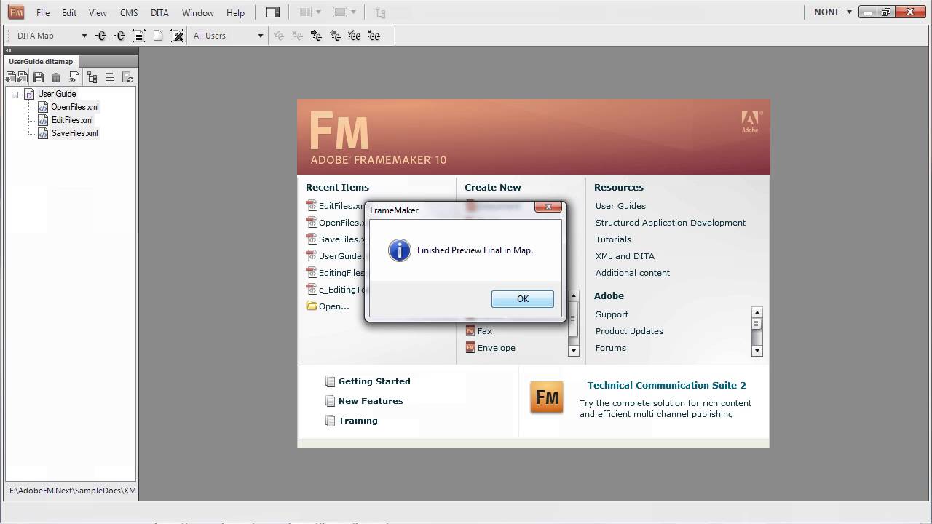The image size is (932, 524).
Task: Click the Technical Communication Suite 2 link
Action: (667, 386)
